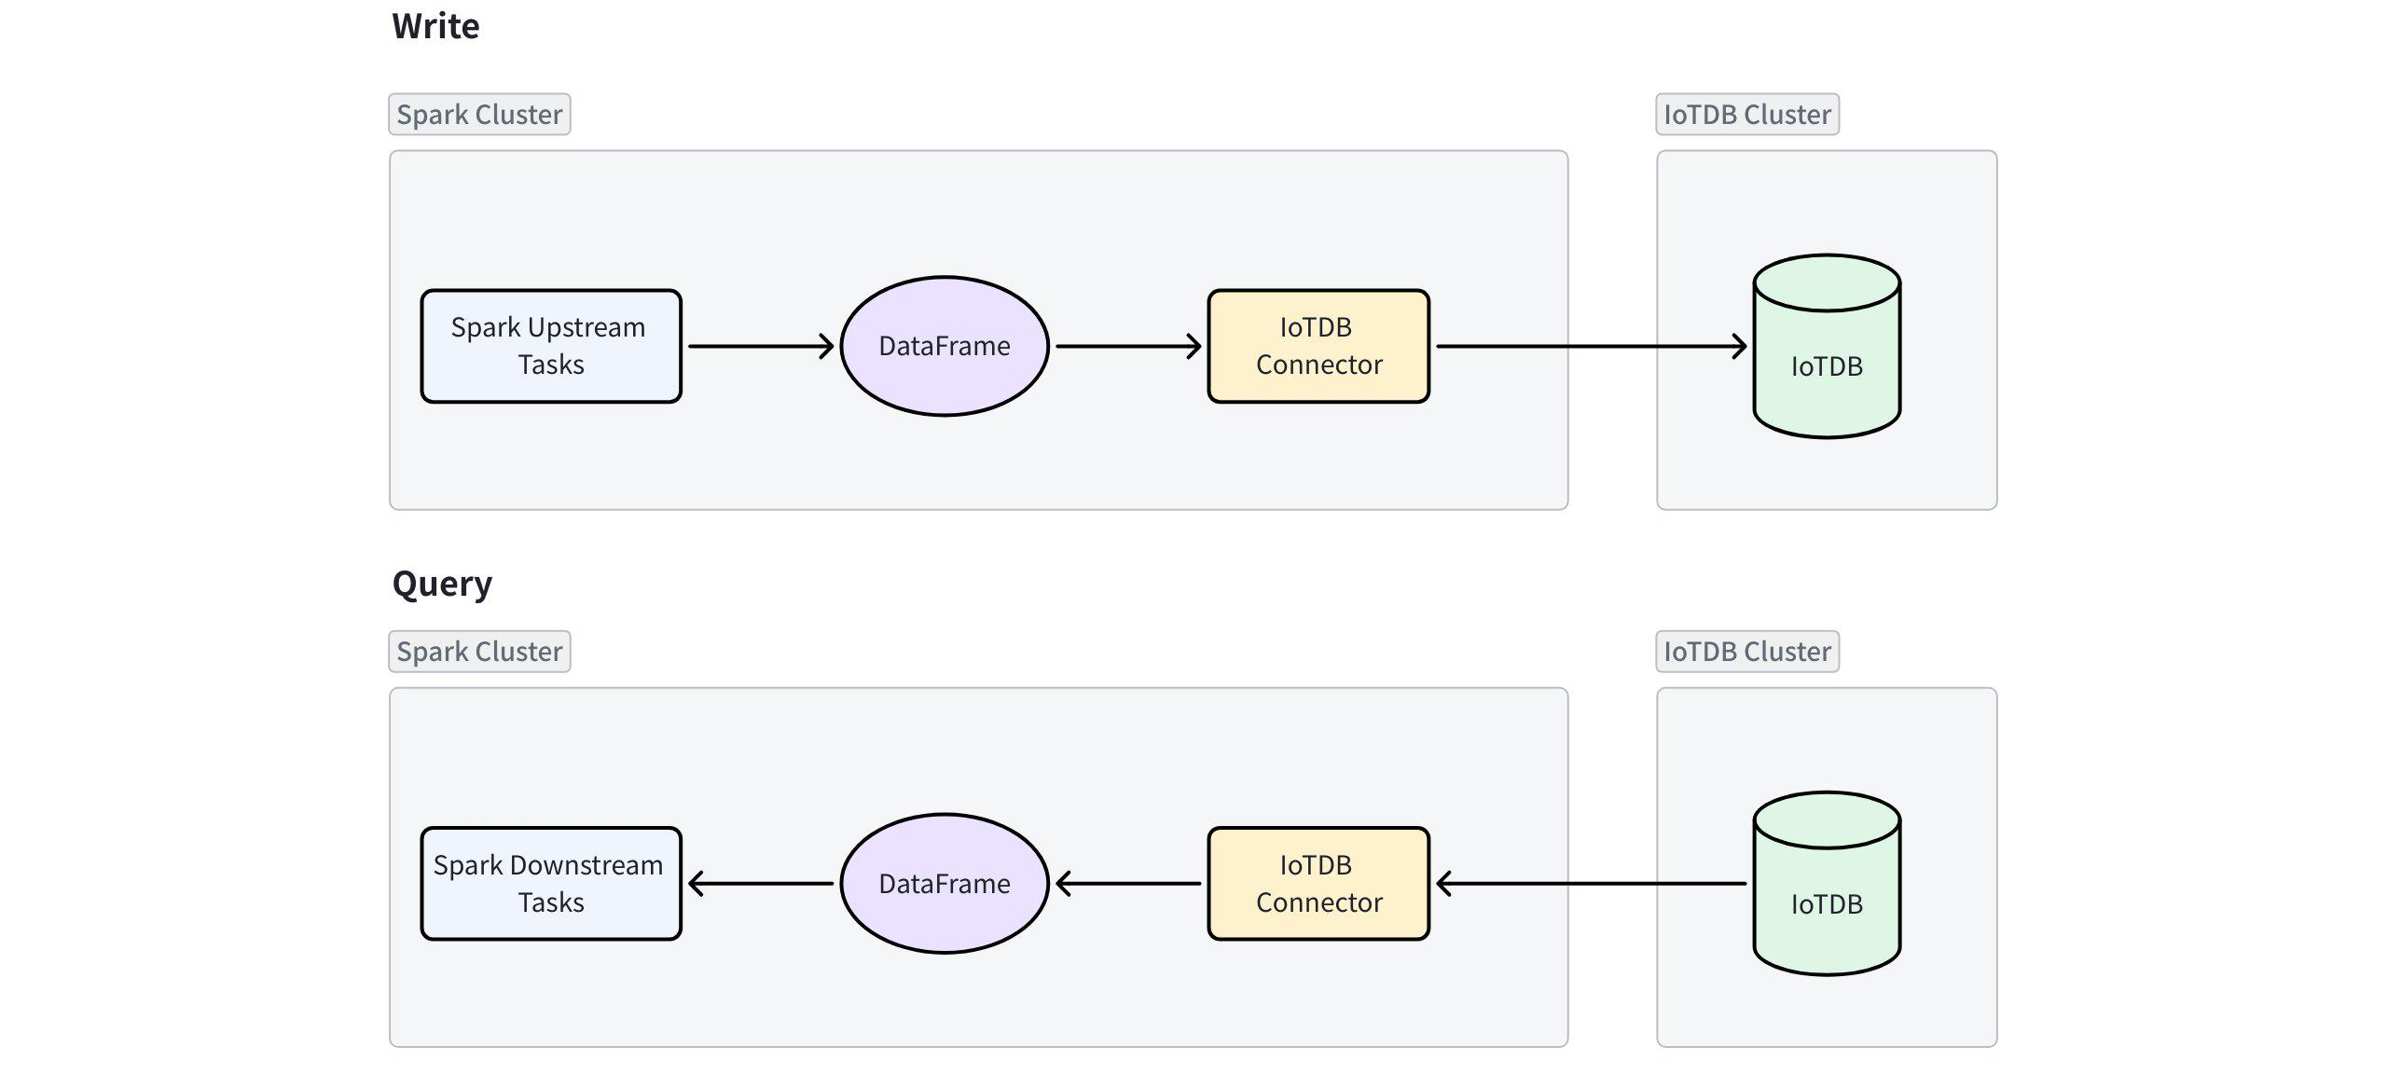Click arrow from IoTDB Connector to DataFrame in Query
The height and width of the screenshot is (1074, 2387).
click(x=1128, y=884)
